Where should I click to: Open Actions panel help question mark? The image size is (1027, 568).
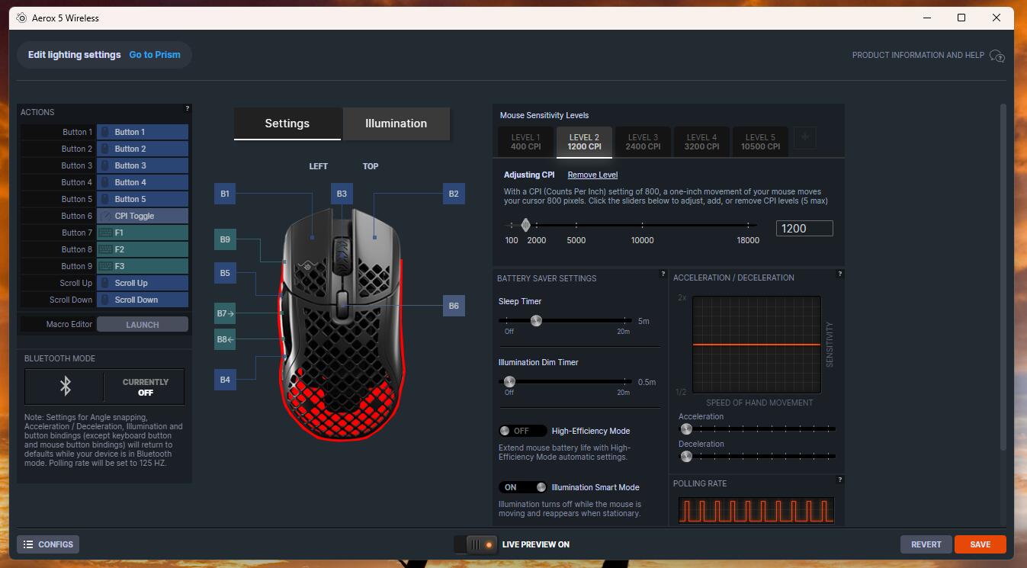pos(187,108)
